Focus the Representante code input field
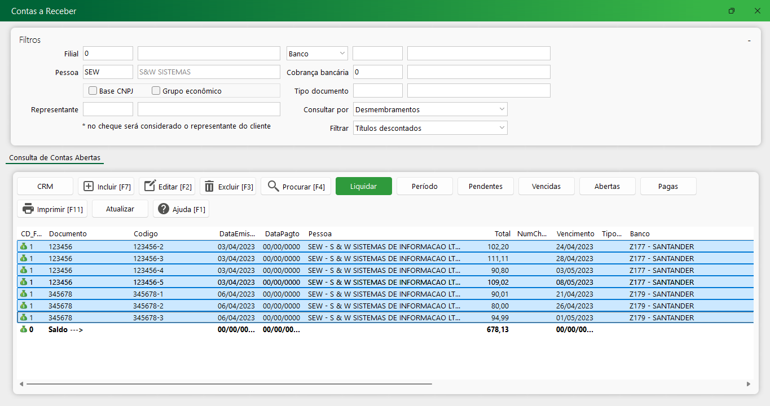This screenshot has width=770, height=406. [108, 109]
